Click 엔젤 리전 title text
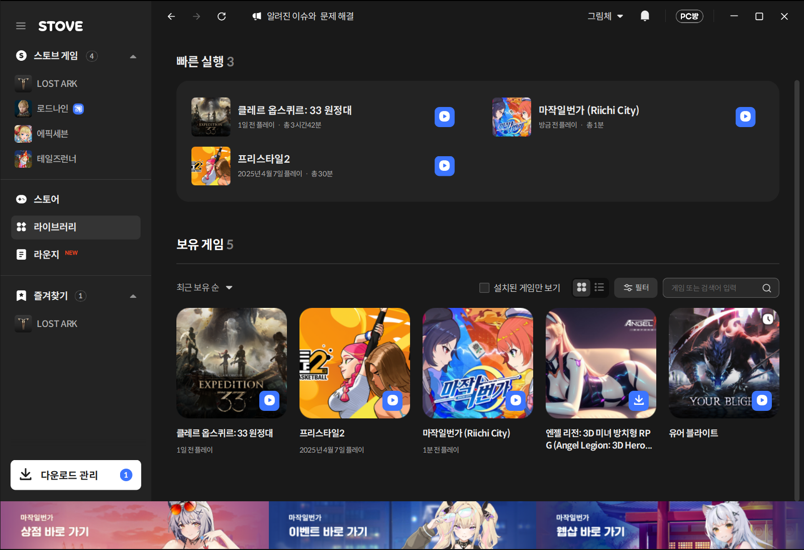Screen dimensions: 804x550 coord(599,439)
